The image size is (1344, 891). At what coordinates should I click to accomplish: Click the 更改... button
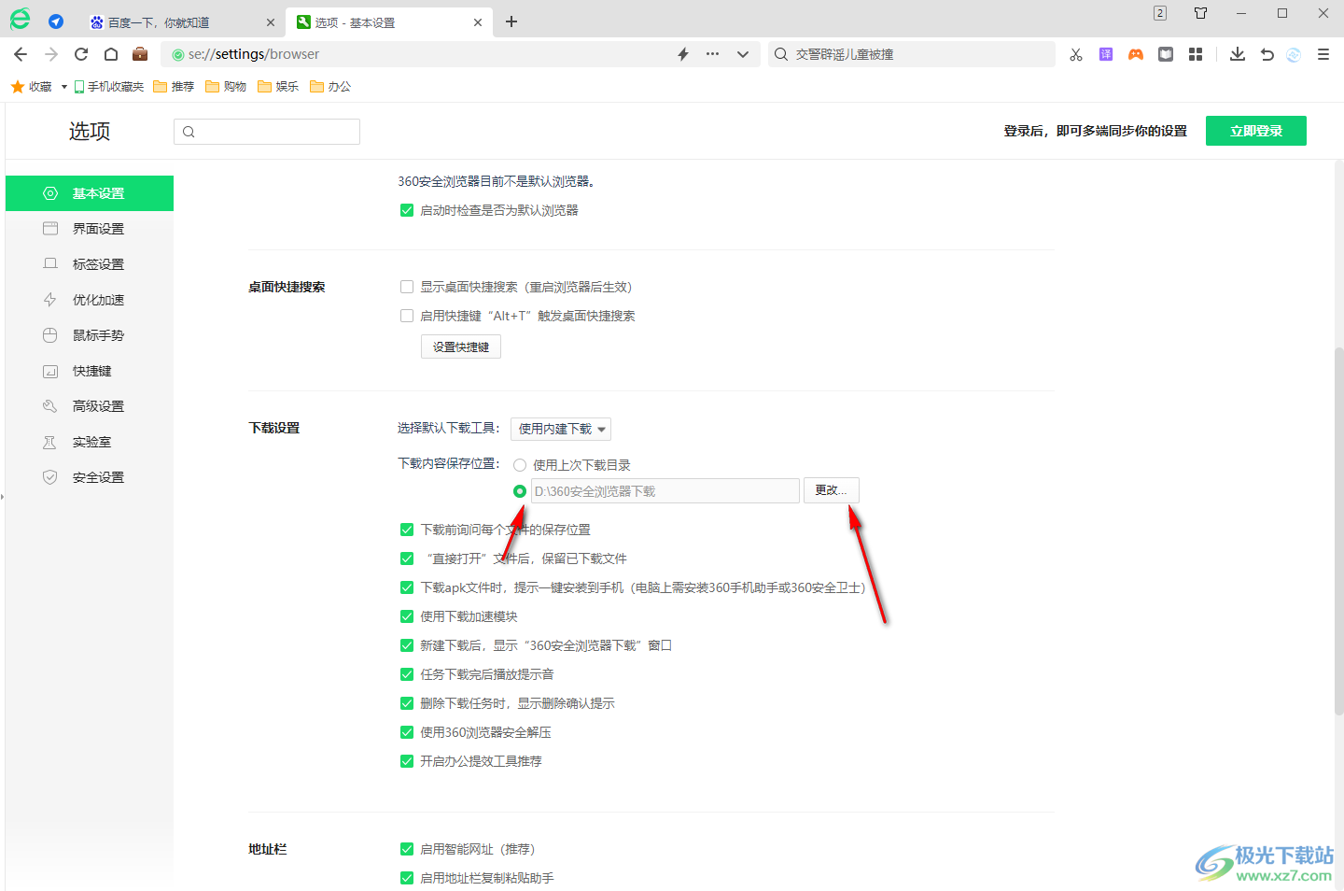point(831,490)
